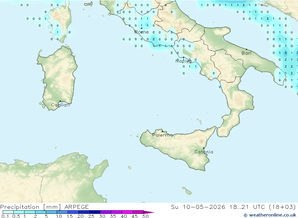
Task: Click the legend value label 25
Action: point(91,216)
